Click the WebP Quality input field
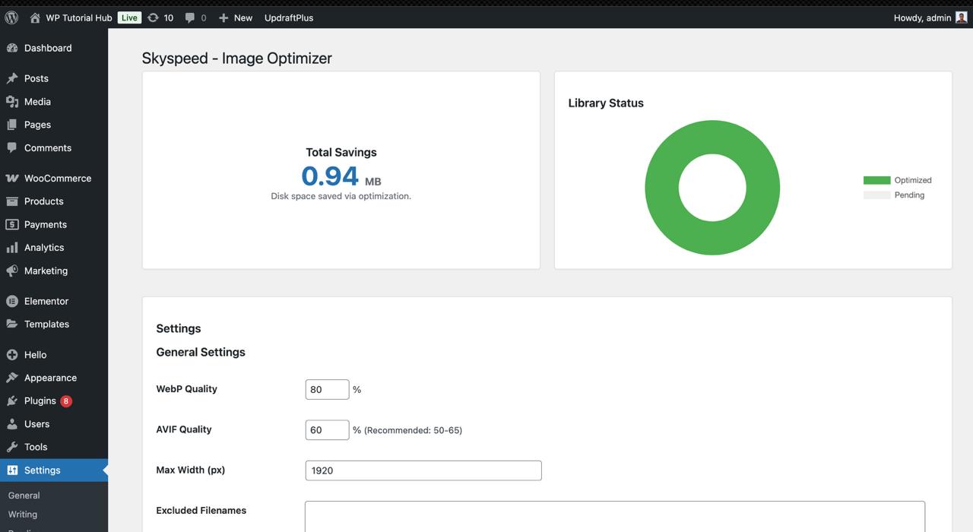973x532 pixels. (327, 389)
